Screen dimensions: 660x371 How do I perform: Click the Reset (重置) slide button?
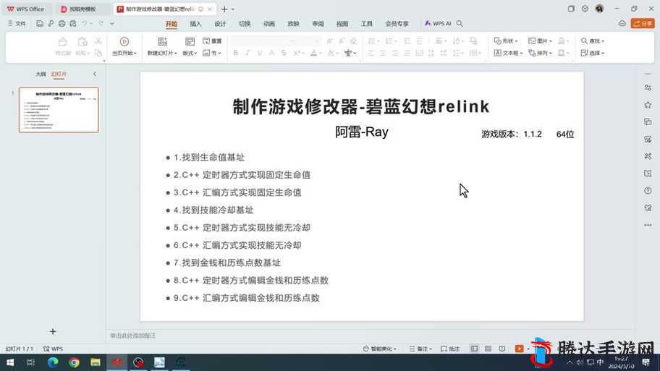(212, 40)
